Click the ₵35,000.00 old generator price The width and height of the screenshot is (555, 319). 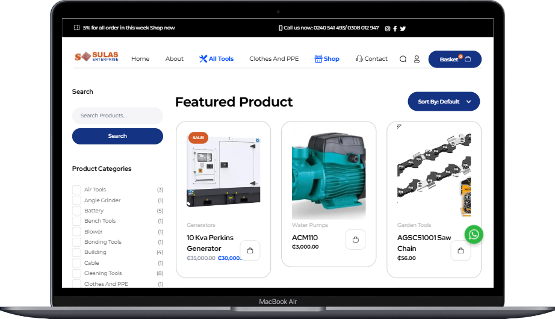pos(201,258)
